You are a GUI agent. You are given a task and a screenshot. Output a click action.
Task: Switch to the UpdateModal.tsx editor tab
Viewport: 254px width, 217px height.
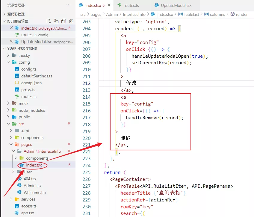[176, 5]
